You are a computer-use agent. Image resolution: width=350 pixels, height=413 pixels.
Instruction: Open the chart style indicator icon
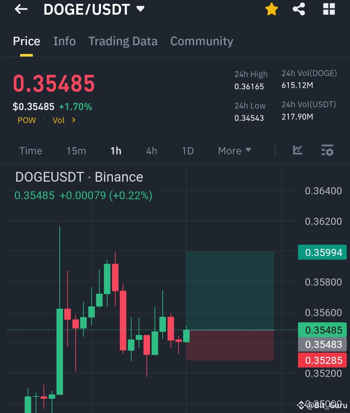point(297,150)
